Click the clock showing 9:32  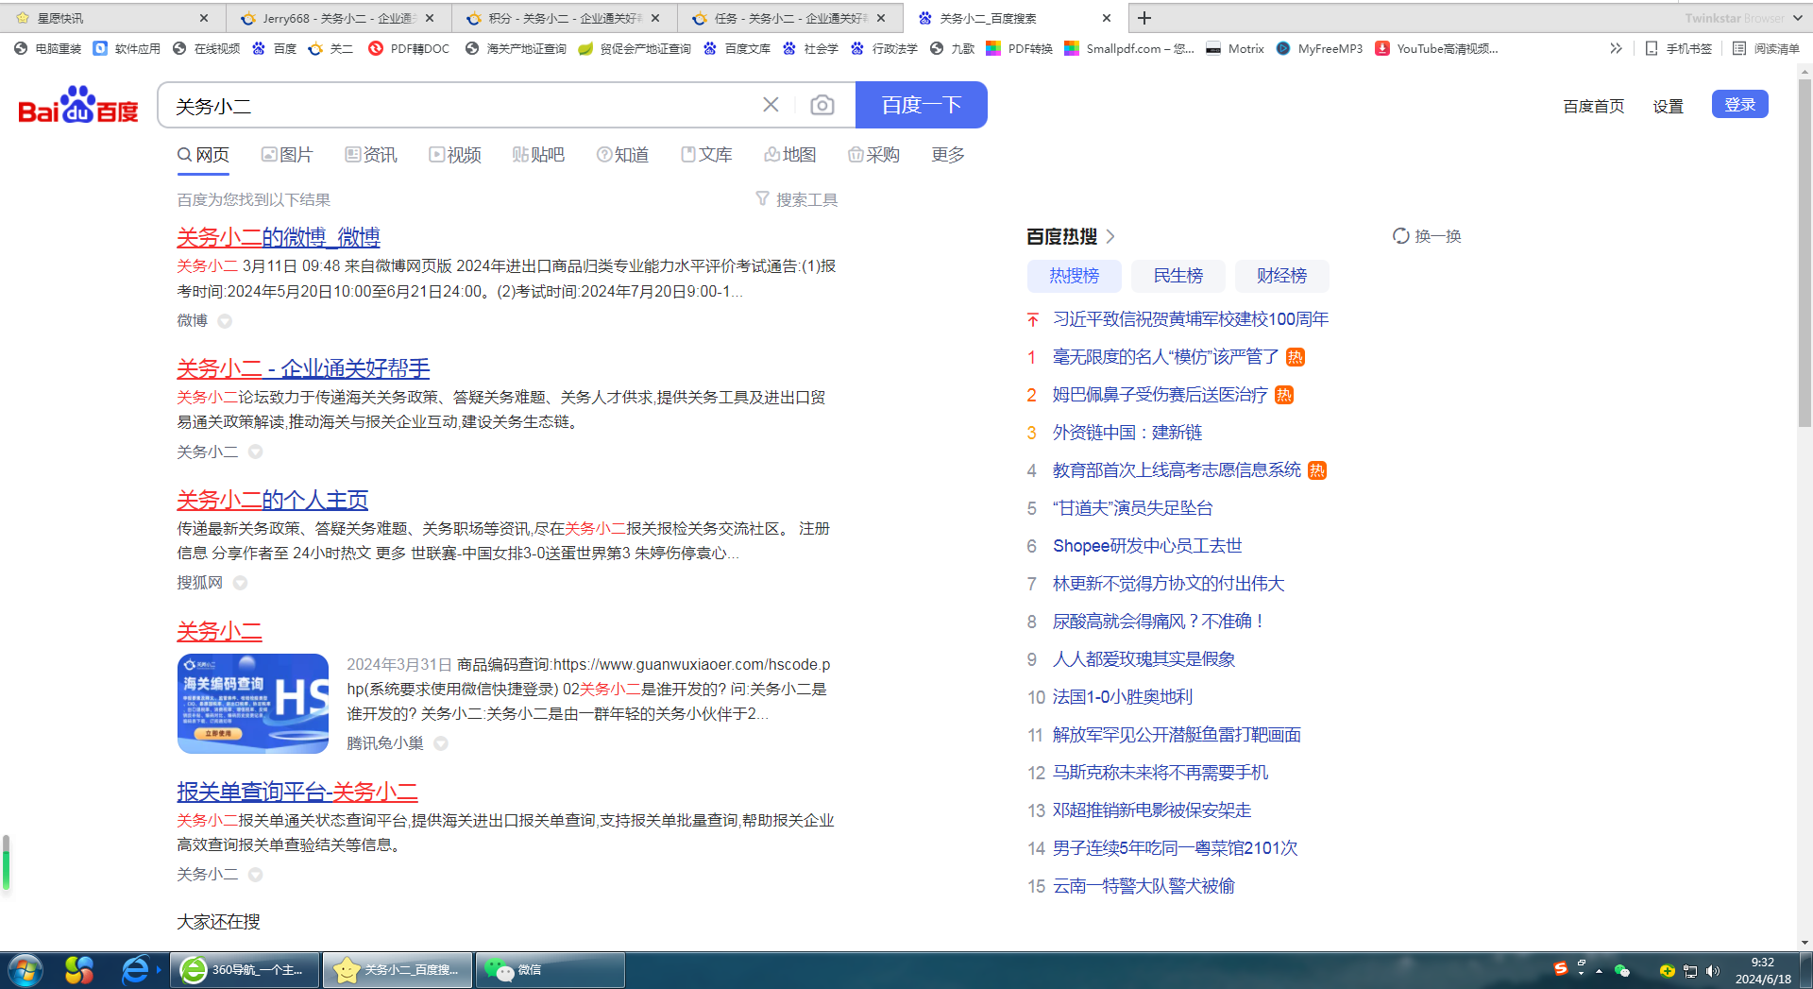pyautogui.click(x=1762, y=970)
